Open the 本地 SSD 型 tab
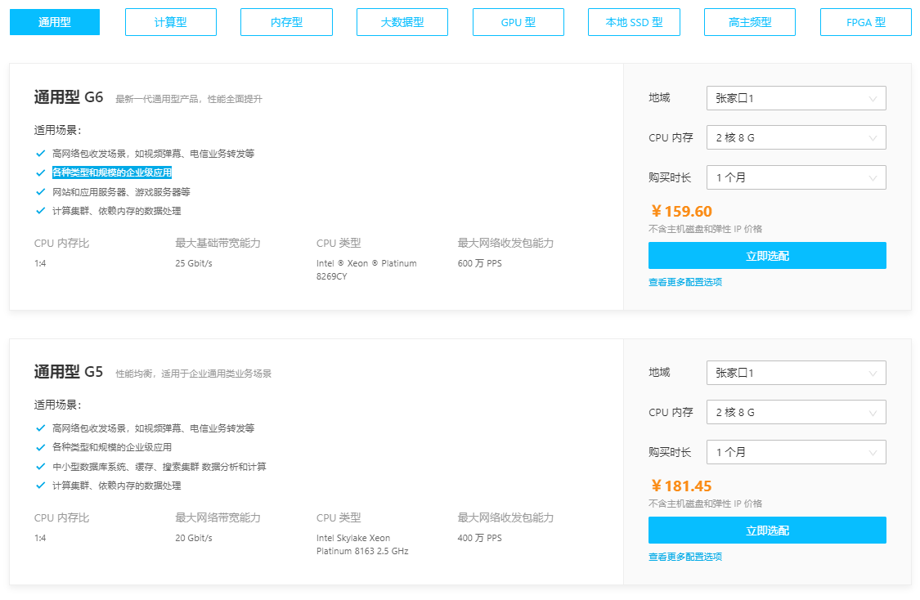 pos(634,22)
